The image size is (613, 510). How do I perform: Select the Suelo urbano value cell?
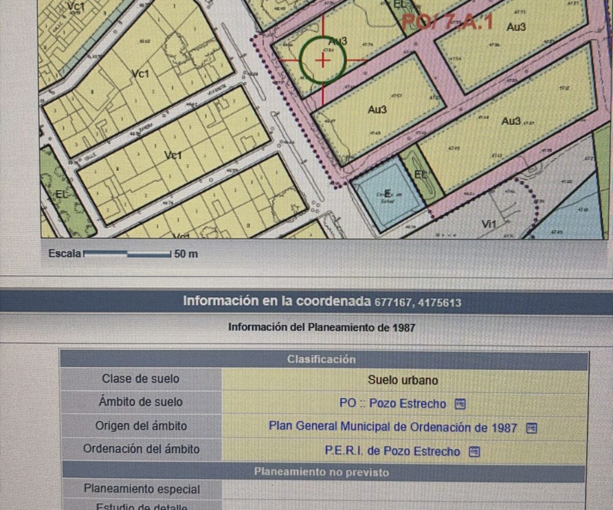[403, 380]
